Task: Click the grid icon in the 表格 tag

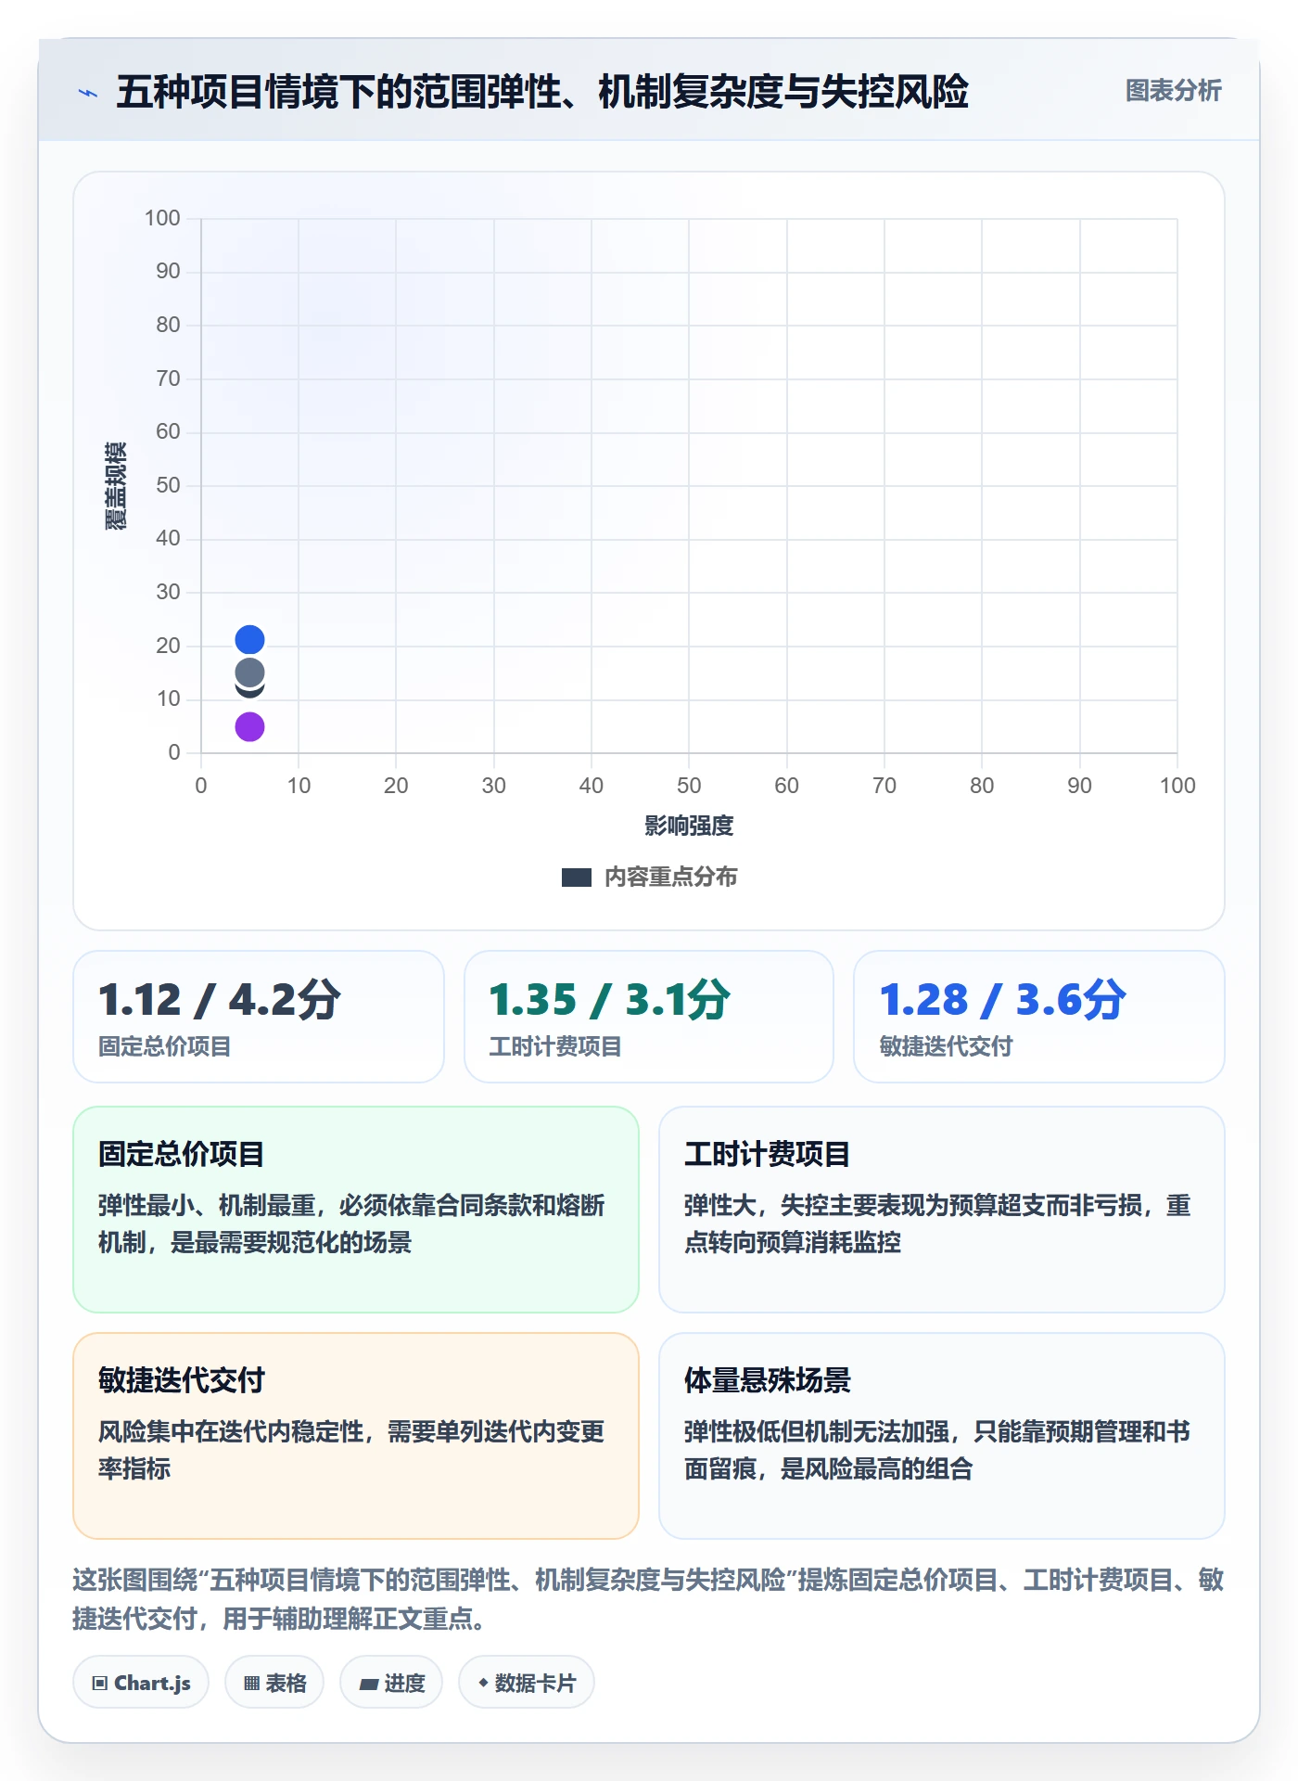Action: coord(251,1683)
